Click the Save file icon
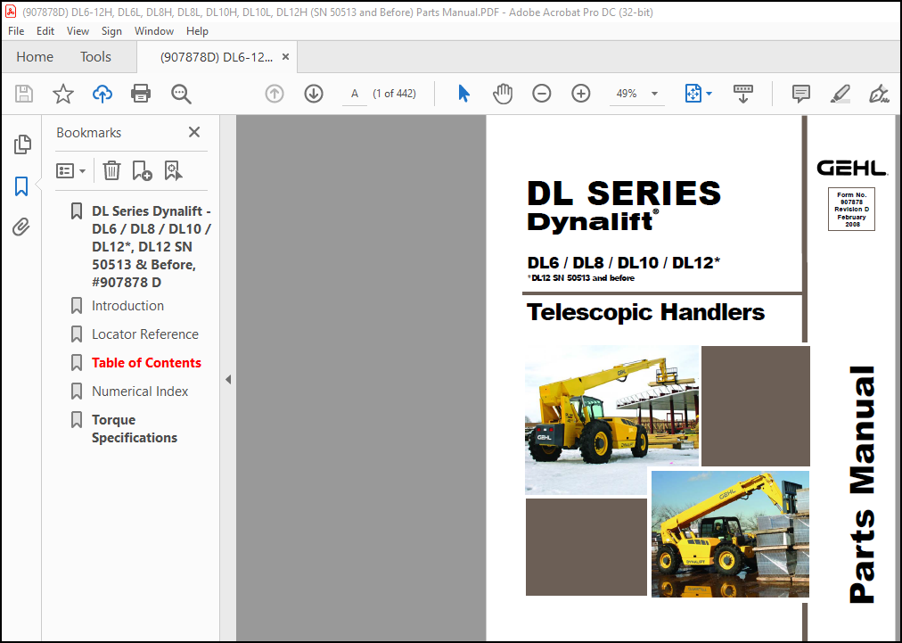This screenshot has height=643, width=902. pyautogui.click(x=23, y=94)
